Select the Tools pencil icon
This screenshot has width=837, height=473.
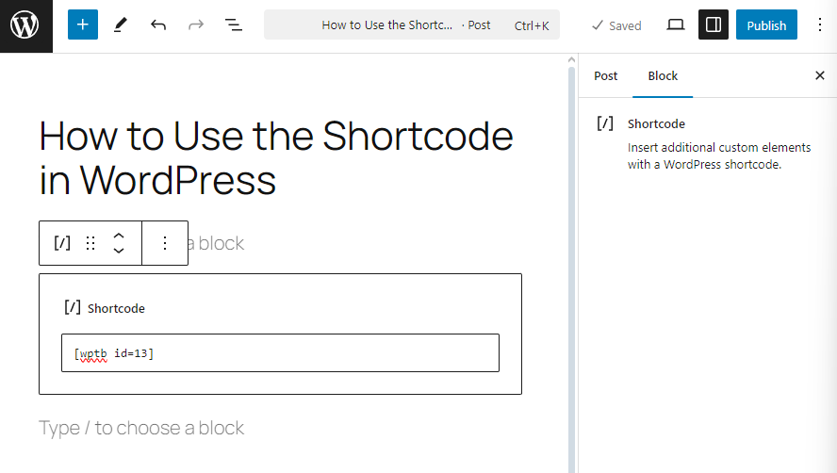pos(121,24)
